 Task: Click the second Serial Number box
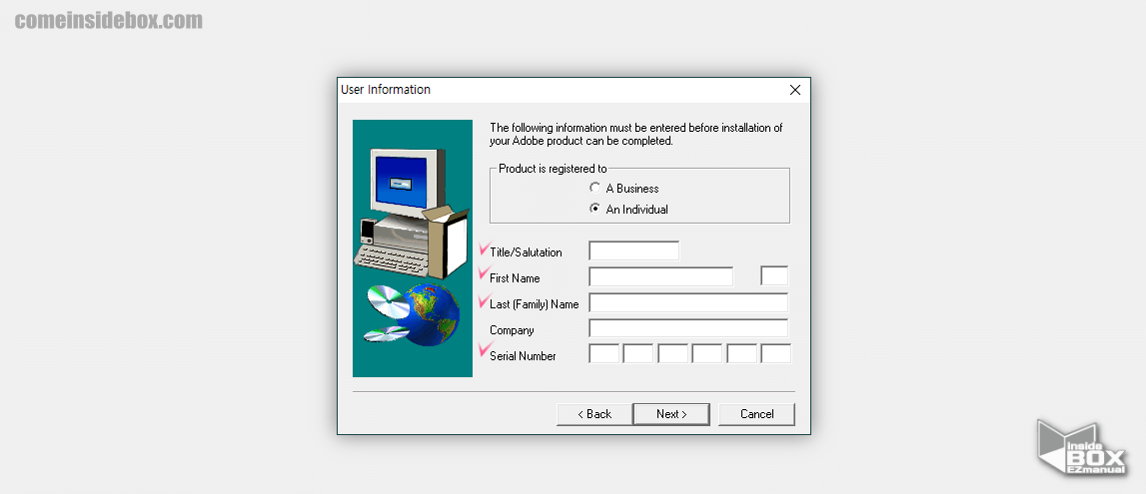click(638, 354)
